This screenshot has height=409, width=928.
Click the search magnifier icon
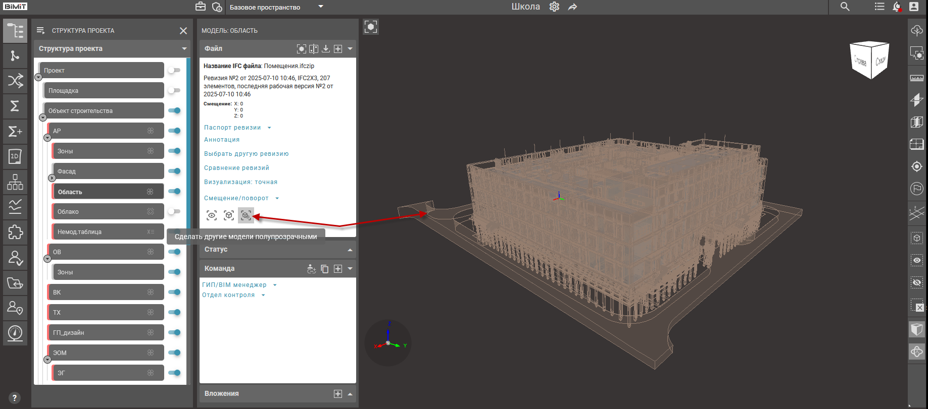point(845,7)
